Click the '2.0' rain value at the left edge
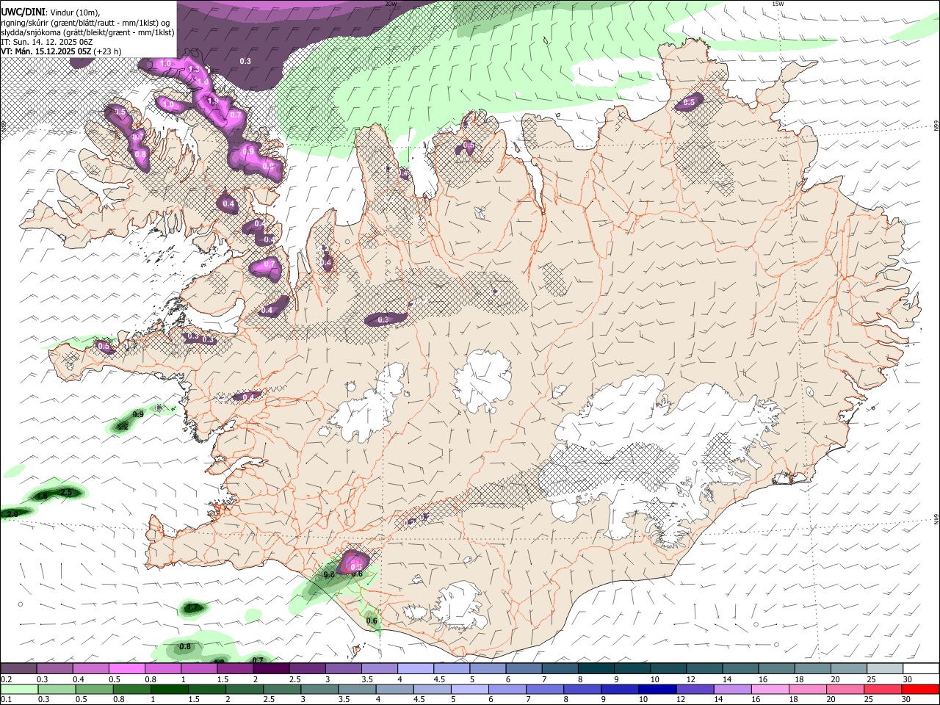Image resolution: width=940 pixels, height=705 pixels. click(11, 513)
